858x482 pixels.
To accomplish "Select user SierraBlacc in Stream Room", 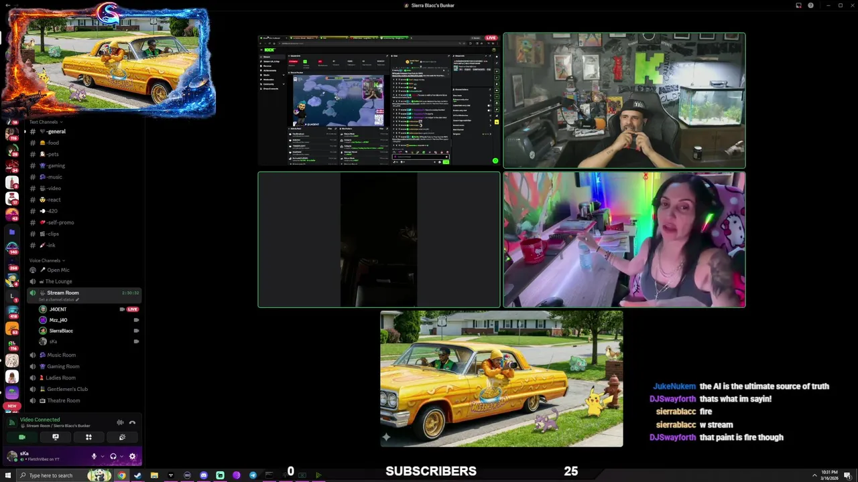I will [61, 331].
